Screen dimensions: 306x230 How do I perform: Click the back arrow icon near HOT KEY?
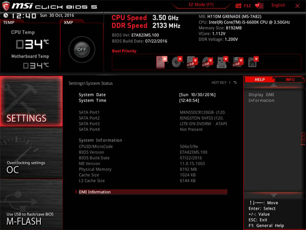(x=235, y=82)
